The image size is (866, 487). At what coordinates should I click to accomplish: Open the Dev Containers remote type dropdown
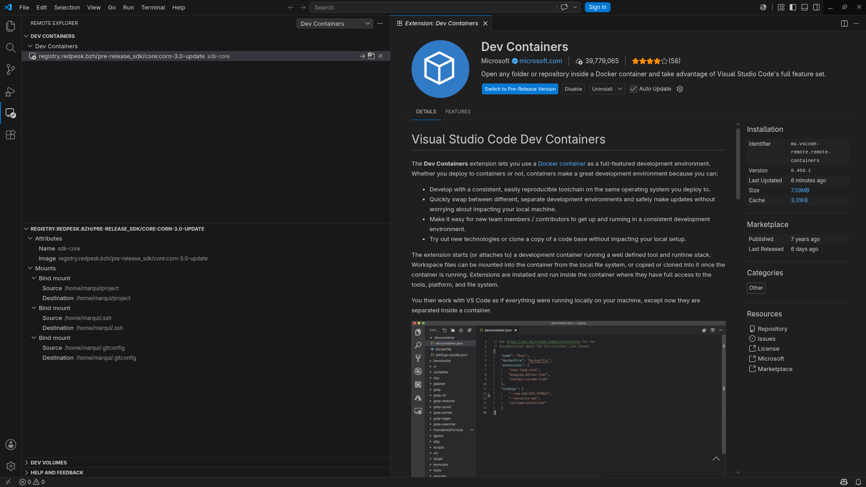click(x=335, y=23)
